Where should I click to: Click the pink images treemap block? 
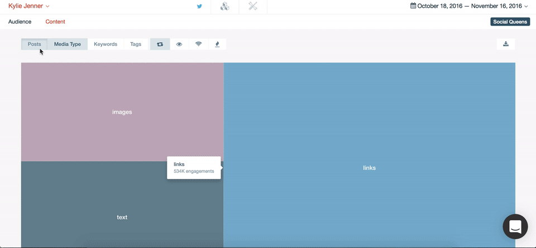pos(122,111)
